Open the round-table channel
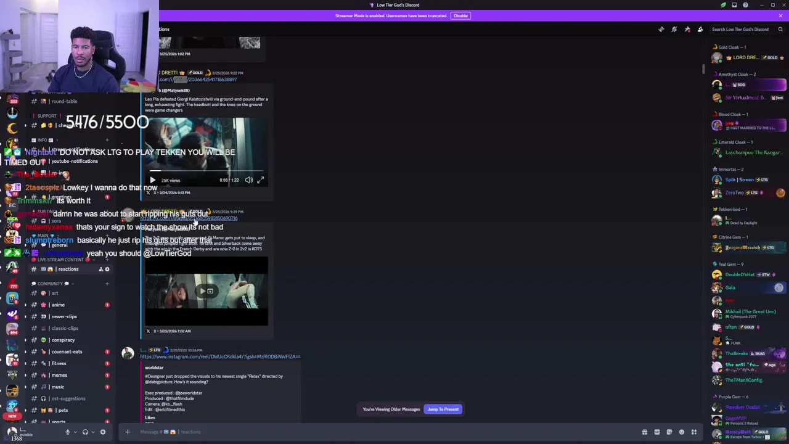Image resolution: width=789 pixels, height=444 pixels. 70,101
